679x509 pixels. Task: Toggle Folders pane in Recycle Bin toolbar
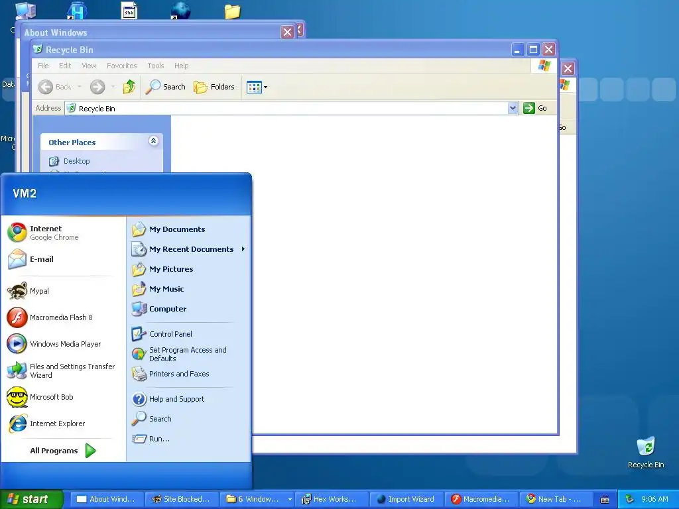(x=214, y=87)
